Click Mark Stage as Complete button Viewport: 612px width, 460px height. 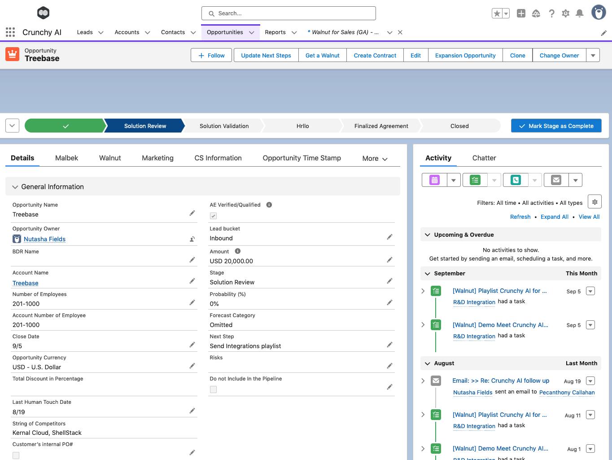(x=556, y=126)
